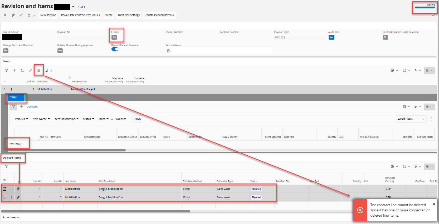Open the Item Name filter dropdown
Screen dimensions: 439x224
(x=41, y=119)
